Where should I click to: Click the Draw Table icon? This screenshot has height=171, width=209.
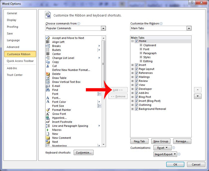48,78
